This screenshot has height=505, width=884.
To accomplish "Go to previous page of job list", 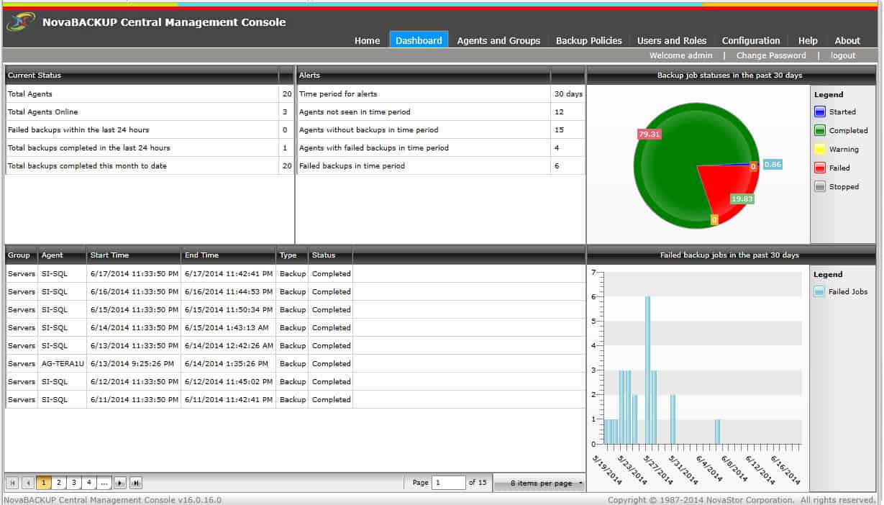I will click(28, 483).
